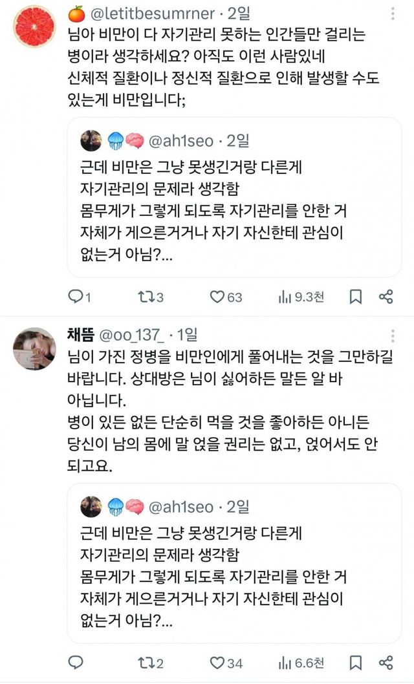Retweet the @letitbesumrner tweet
The height and width of the screenshot is (684, 414).
coord(147,297)
